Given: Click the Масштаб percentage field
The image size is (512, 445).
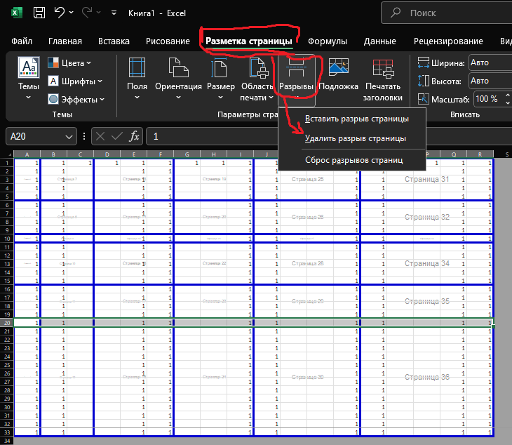Looking at the screenshot, I should [488, 99].
